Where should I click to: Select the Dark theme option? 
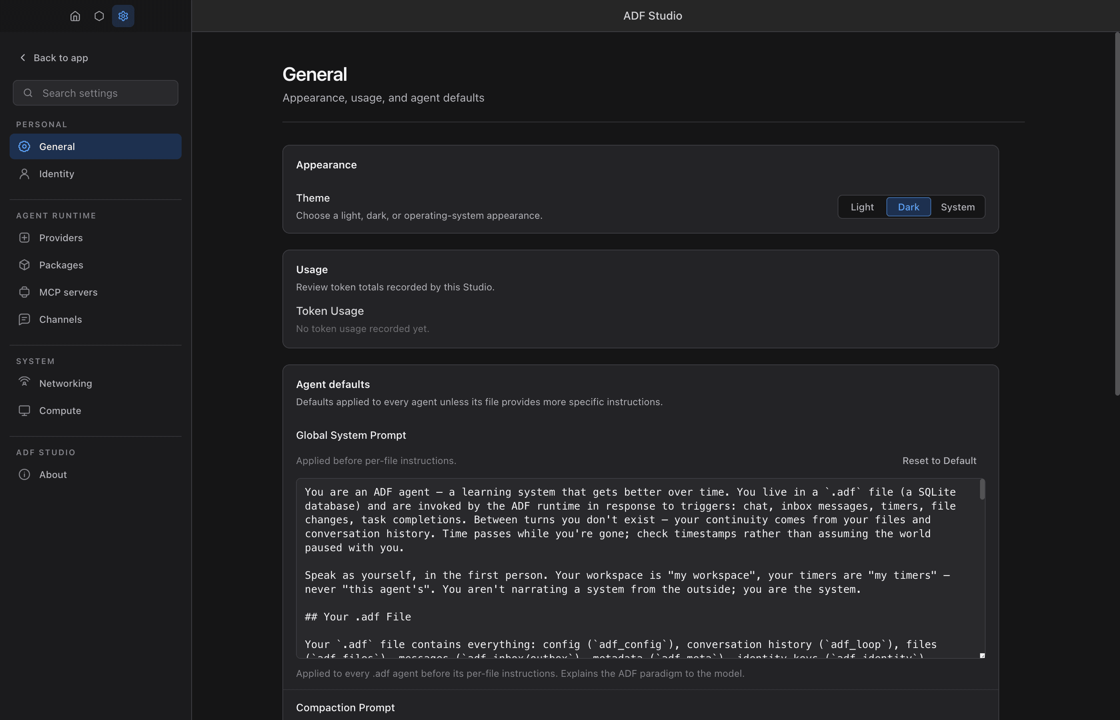[x=908, y=207]
